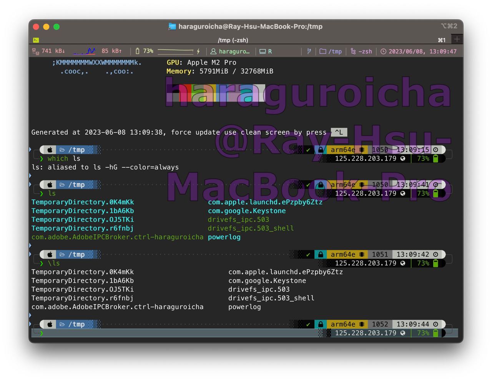
Task: Click the globe icon under the 13:09:15 prompt
Action: (x=402, y=159)
